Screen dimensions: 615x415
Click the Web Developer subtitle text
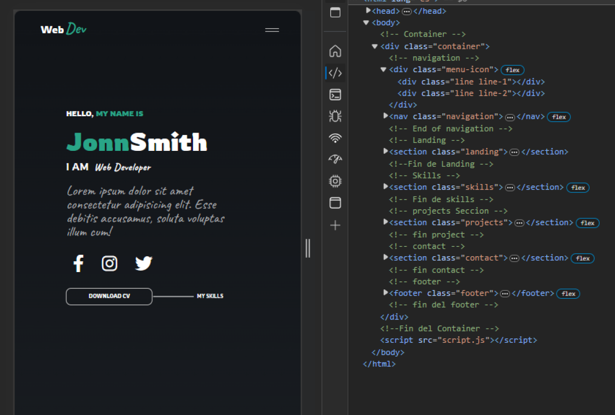click(x=123, y=168)
